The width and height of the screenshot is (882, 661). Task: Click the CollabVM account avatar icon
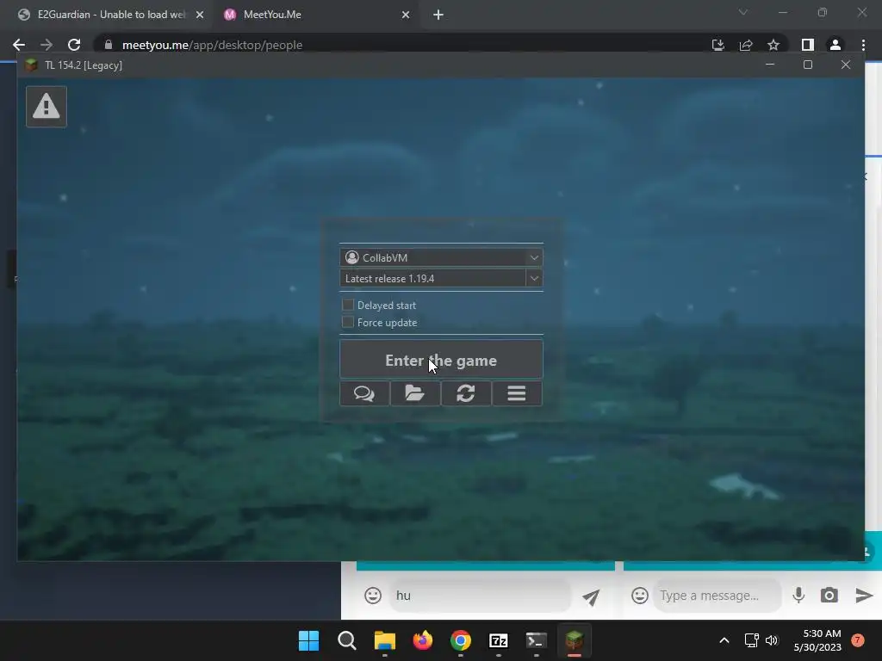pyautogui.click(x=352, y=257)
